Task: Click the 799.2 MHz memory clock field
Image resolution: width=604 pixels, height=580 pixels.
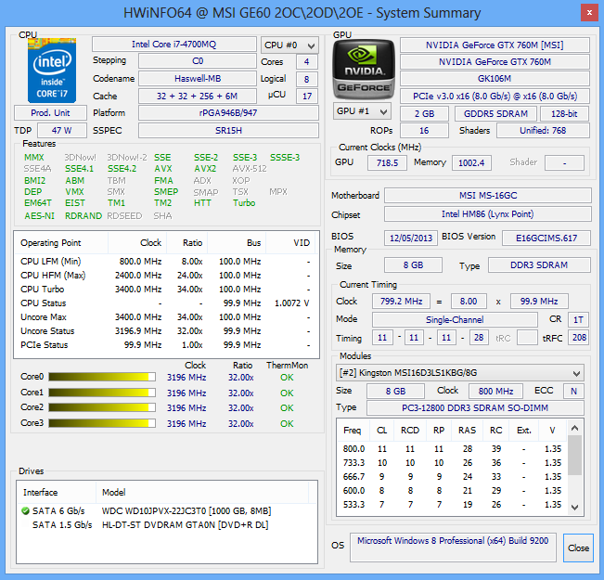Action: coord(402,302)
